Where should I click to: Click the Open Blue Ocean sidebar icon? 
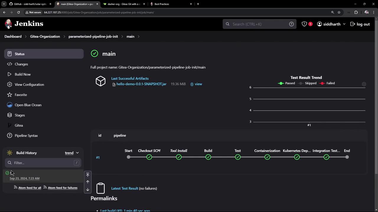(9, 105)
